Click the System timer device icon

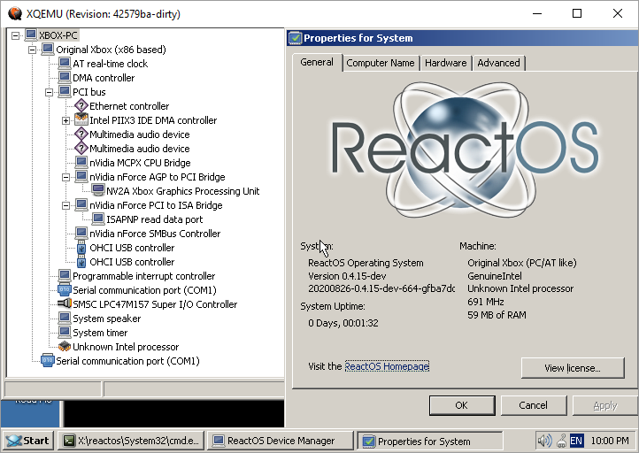[x=65, y=333]
